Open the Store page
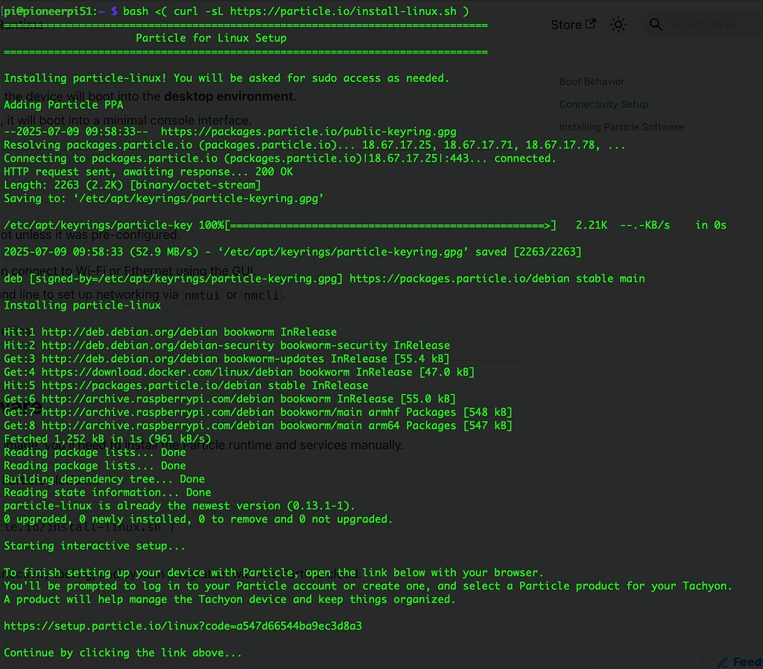Screen dimensions: 763x669 (568, 25)
